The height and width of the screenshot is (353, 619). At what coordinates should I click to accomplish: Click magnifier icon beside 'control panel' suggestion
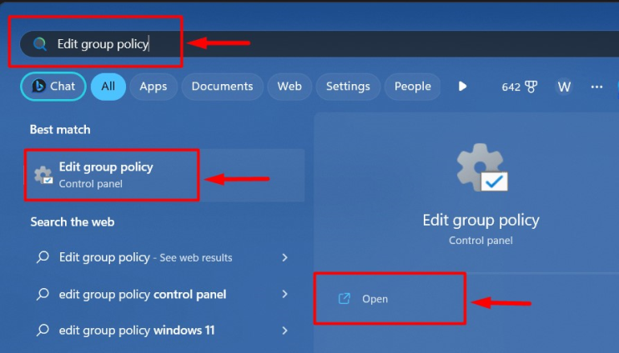click(x=43, y=294)
